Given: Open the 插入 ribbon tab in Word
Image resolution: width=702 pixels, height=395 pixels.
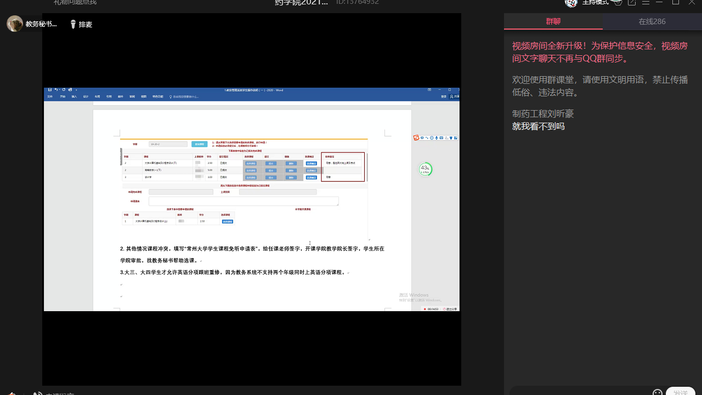Looking at the screenshot, I should (x=74, y=96).
